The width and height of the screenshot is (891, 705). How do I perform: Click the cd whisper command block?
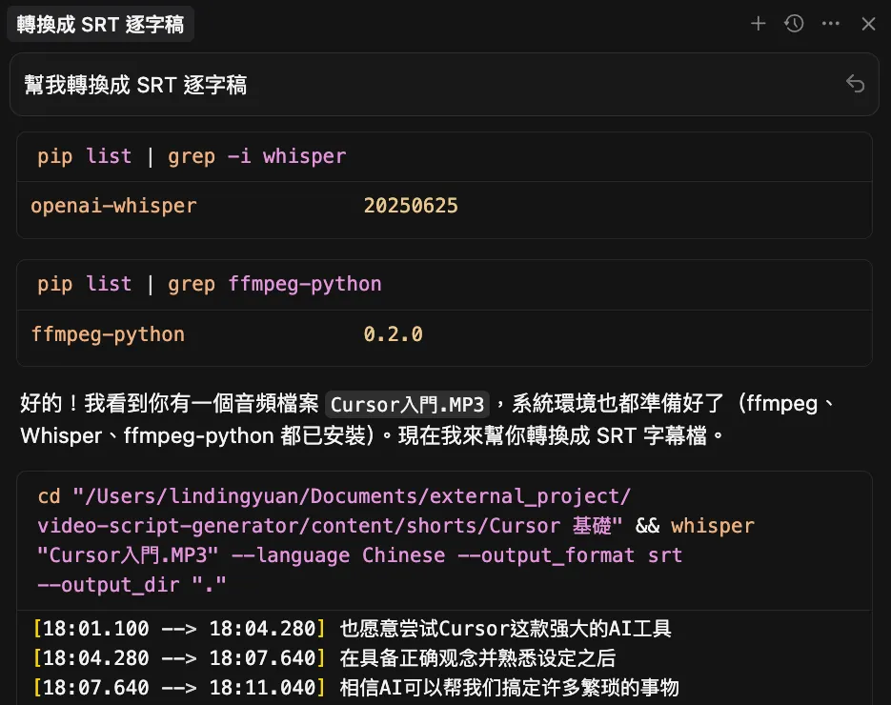444,540
